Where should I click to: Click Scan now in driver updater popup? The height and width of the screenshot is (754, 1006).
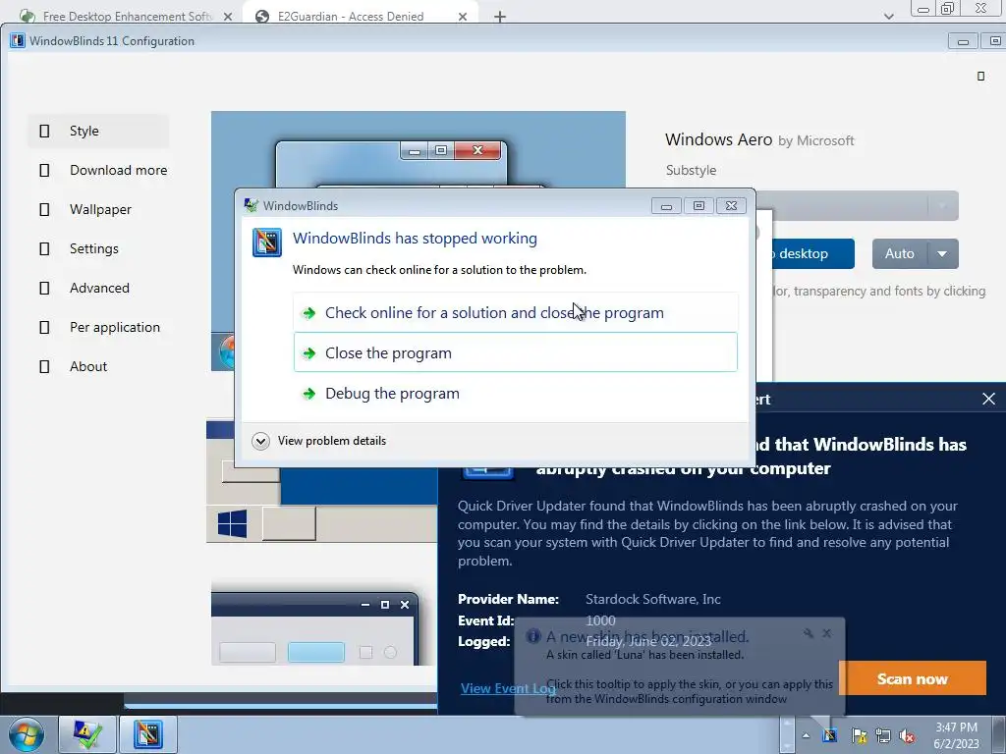(x=912, y=678)
